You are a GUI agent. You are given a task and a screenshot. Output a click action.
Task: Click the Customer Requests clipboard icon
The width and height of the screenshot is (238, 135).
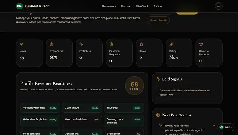[111, 44]
